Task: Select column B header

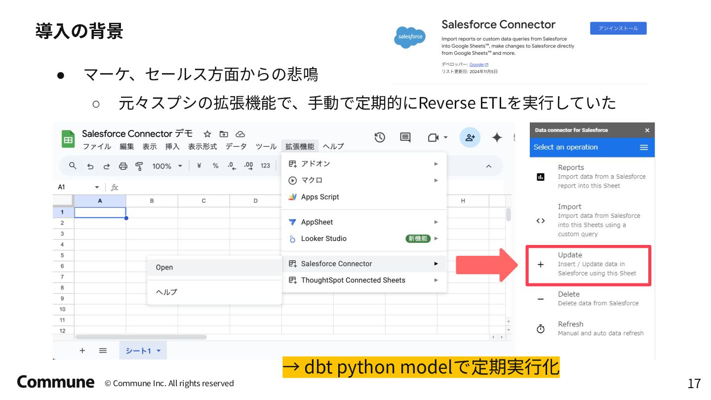Action: [x=152, y=201]
